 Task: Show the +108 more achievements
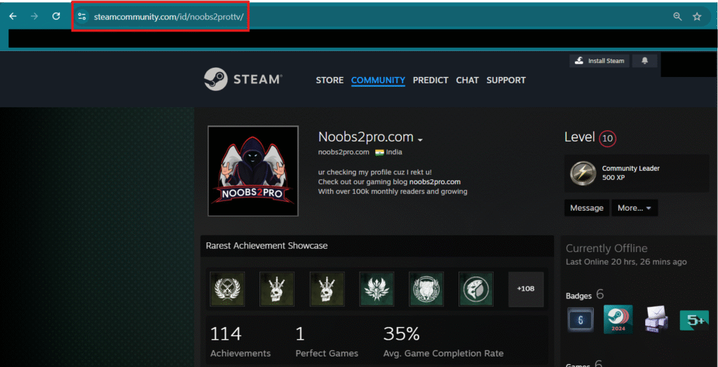[526, 289]
